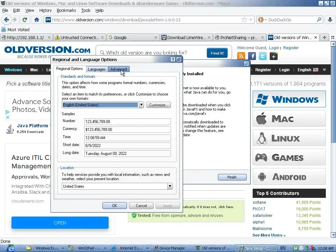Click the OldVersion search input field
The width and height of the screenshot is (336, 252).
click(151, 53)
